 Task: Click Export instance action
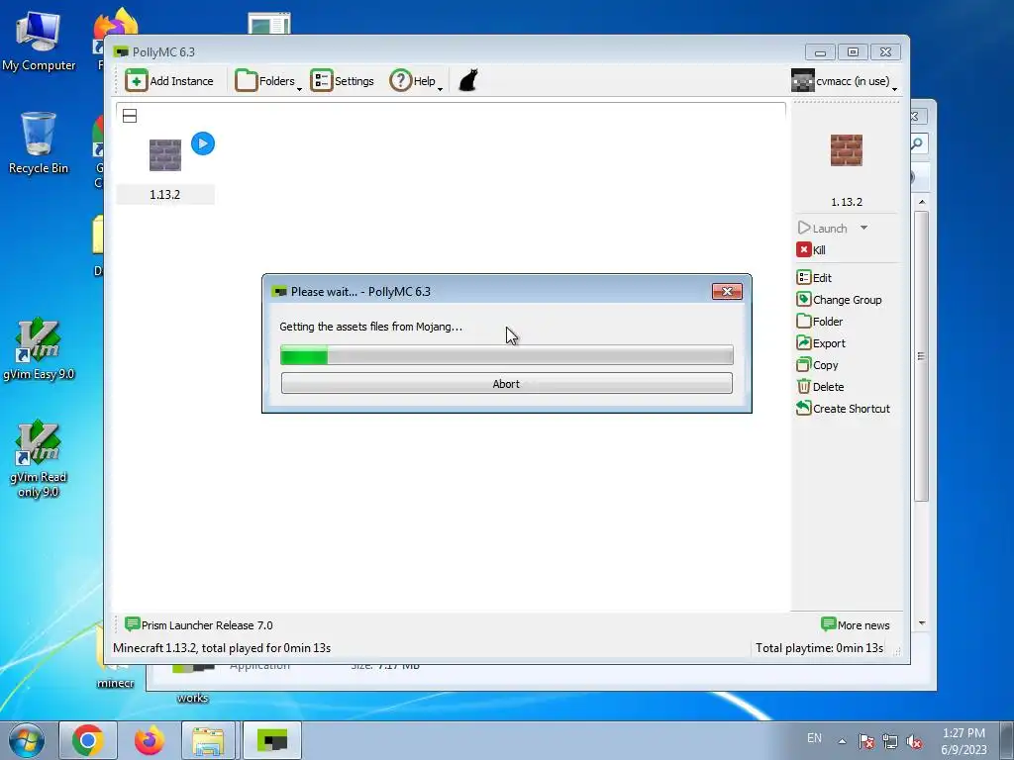pyautogui.click(x=821, y=343)
